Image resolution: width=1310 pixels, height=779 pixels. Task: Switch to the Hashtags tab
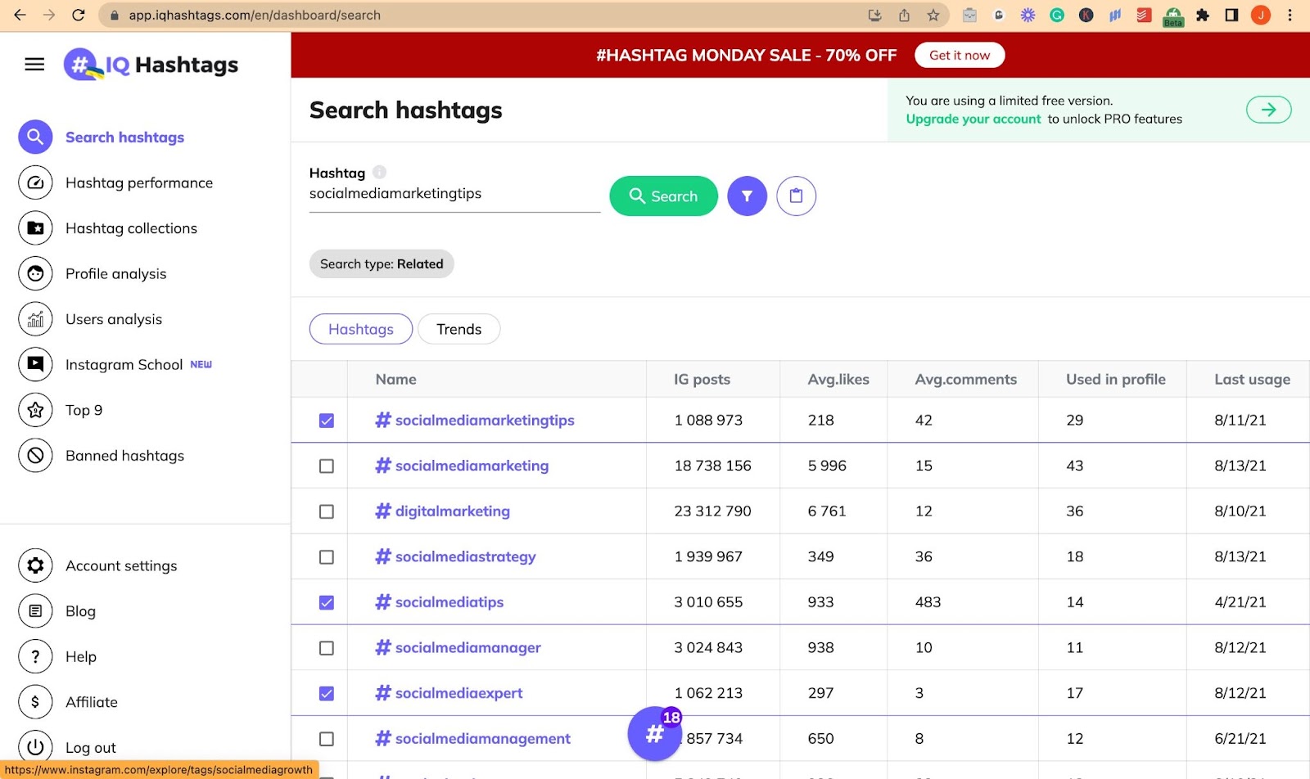pyautogui.click(x=361, y=329)
